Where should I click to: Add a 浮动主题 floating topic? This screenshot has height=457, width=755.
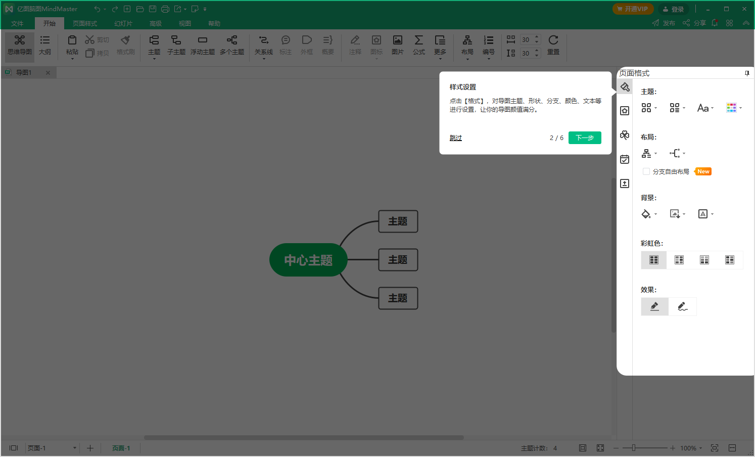pyautogui.click(x=202, y=45)
